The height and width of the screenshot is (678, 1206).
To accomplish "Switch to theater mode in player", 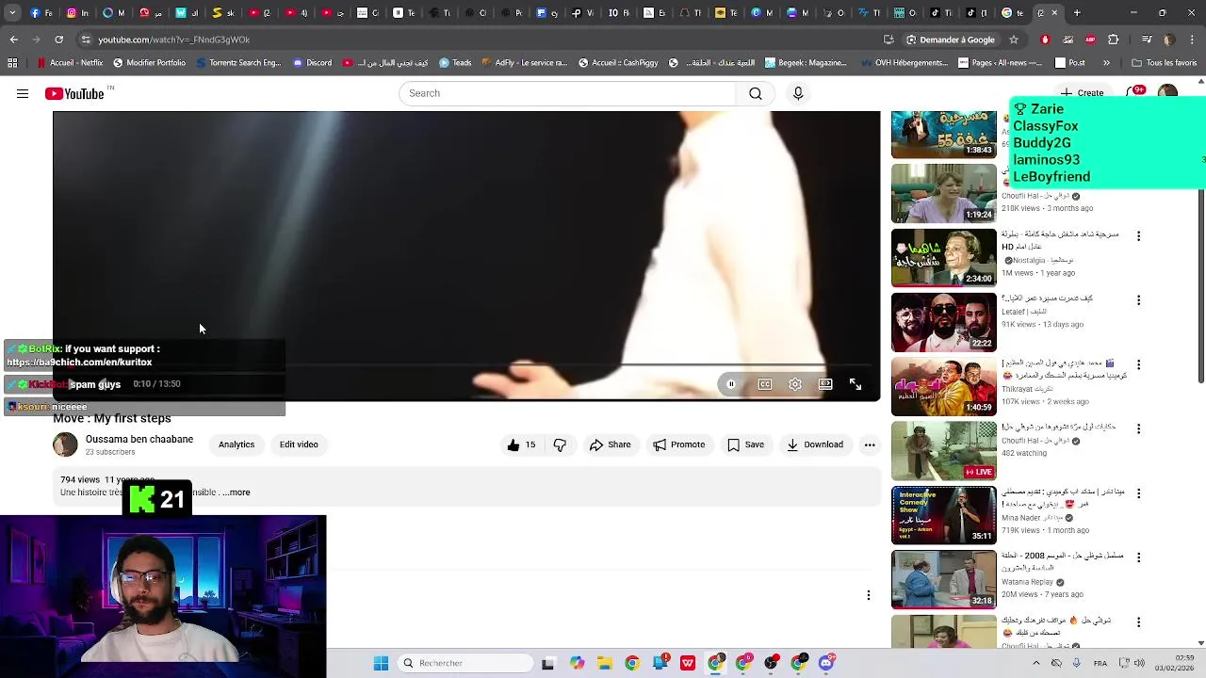I will (x=825, y=384).
